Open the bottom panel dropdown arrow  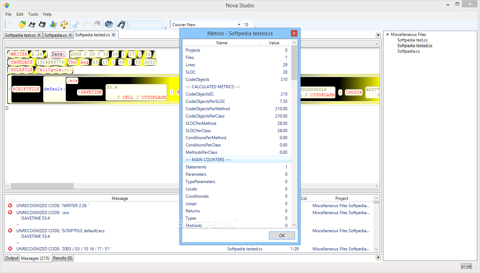coord(378,258)
